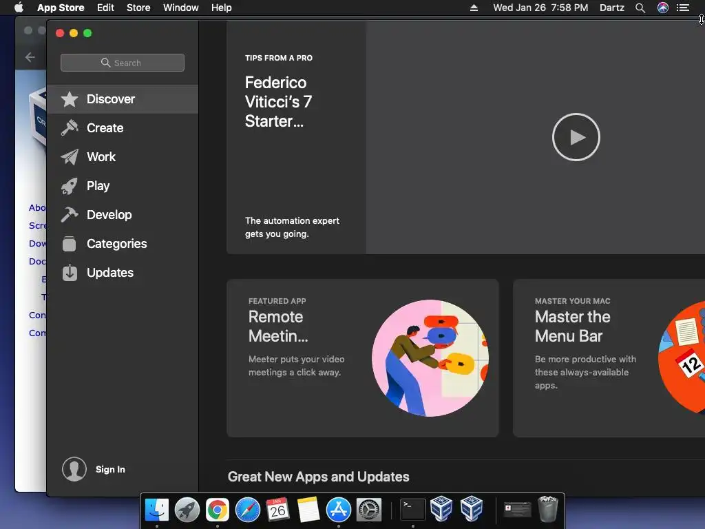The width and height of the screenshot is (705, 529).
Task: Open the Remote Meetin... featured app card
Action: tap(362, 358)
